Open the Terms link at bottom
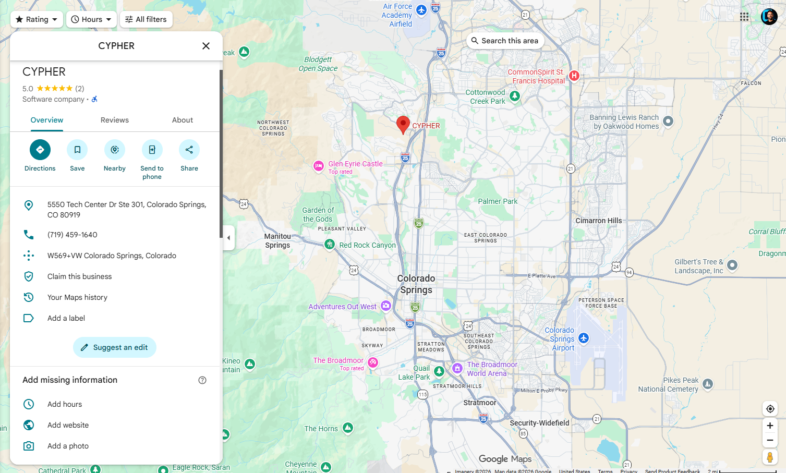This screenshot has height=473, width=786. pyautogui.click(x=605, y=471)
